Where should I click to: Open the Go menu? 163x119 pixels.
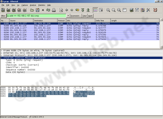point(18,5)
